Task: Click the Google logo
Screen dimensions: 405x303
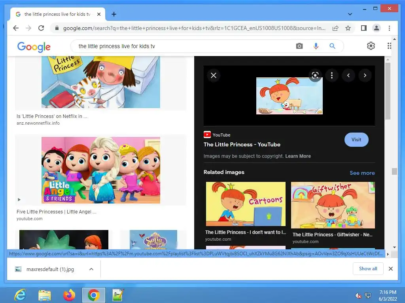Action: point(34,47)
